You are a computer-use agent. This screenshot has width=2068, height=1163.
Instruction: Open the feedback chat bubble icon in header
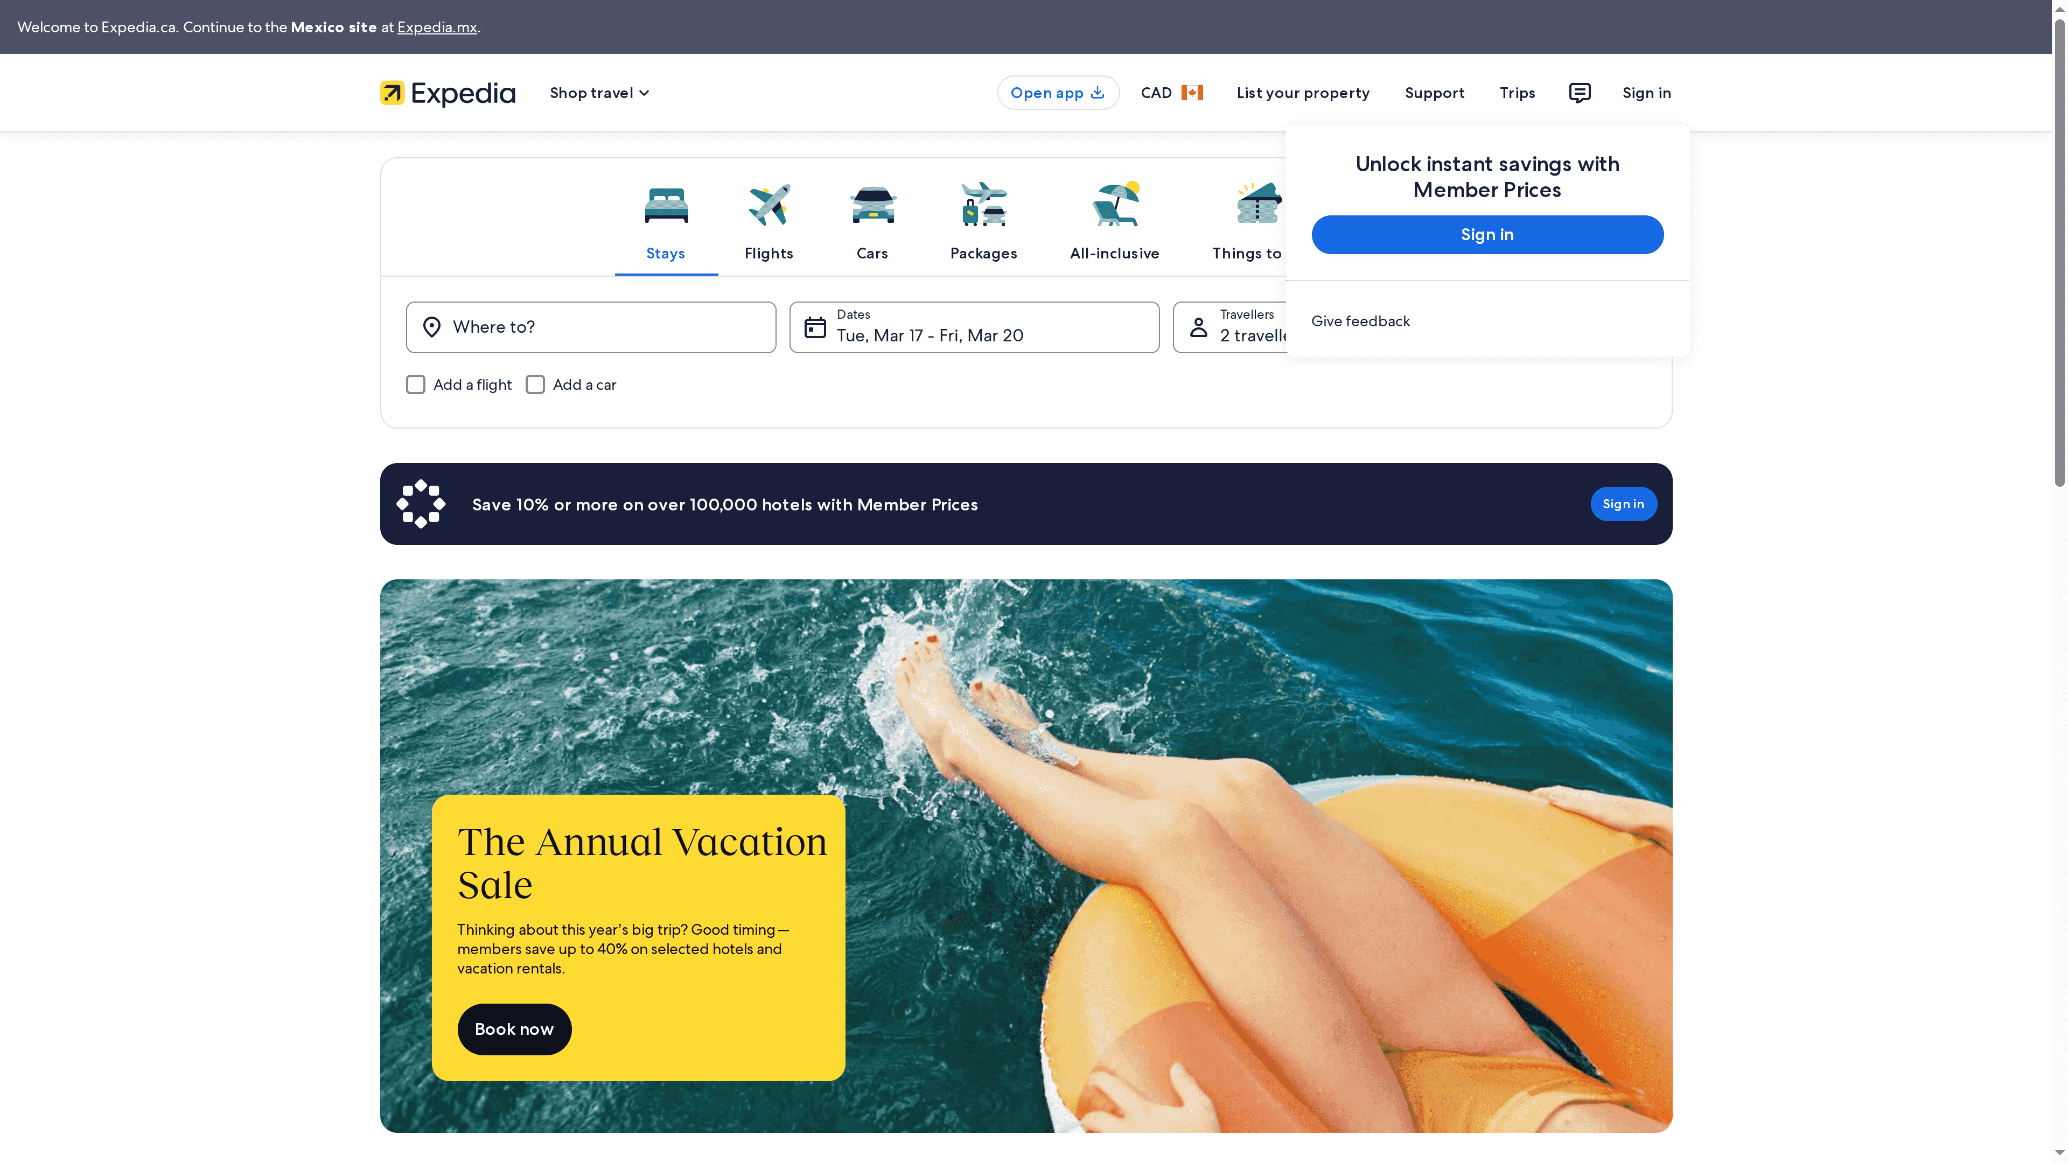pyautogui.click(x=1578, y=92)
